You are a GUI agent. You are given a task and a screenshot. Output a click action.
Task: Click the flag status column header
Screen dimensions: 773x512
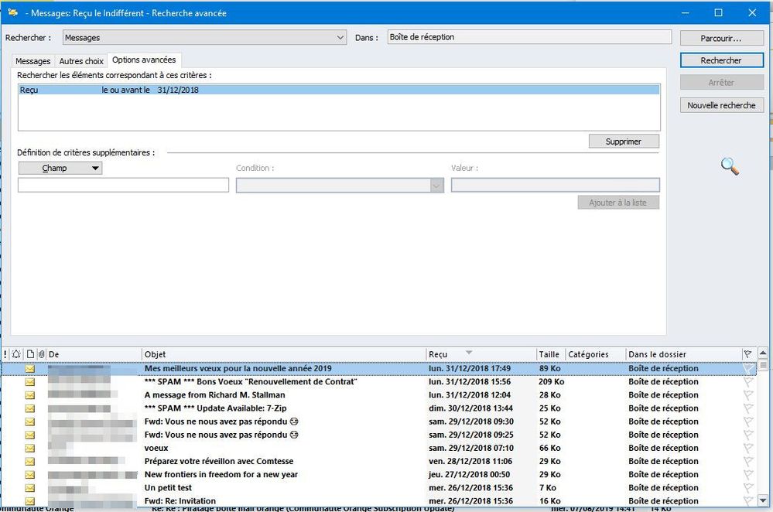(747, 354)
